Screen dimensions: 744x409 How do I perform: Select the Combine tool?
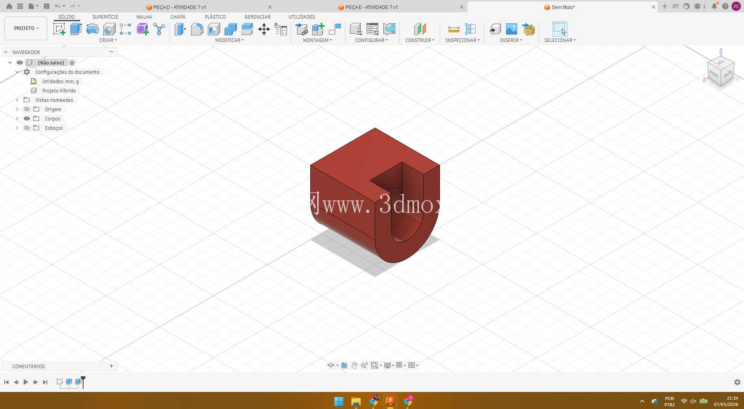[x=230, y=29]
